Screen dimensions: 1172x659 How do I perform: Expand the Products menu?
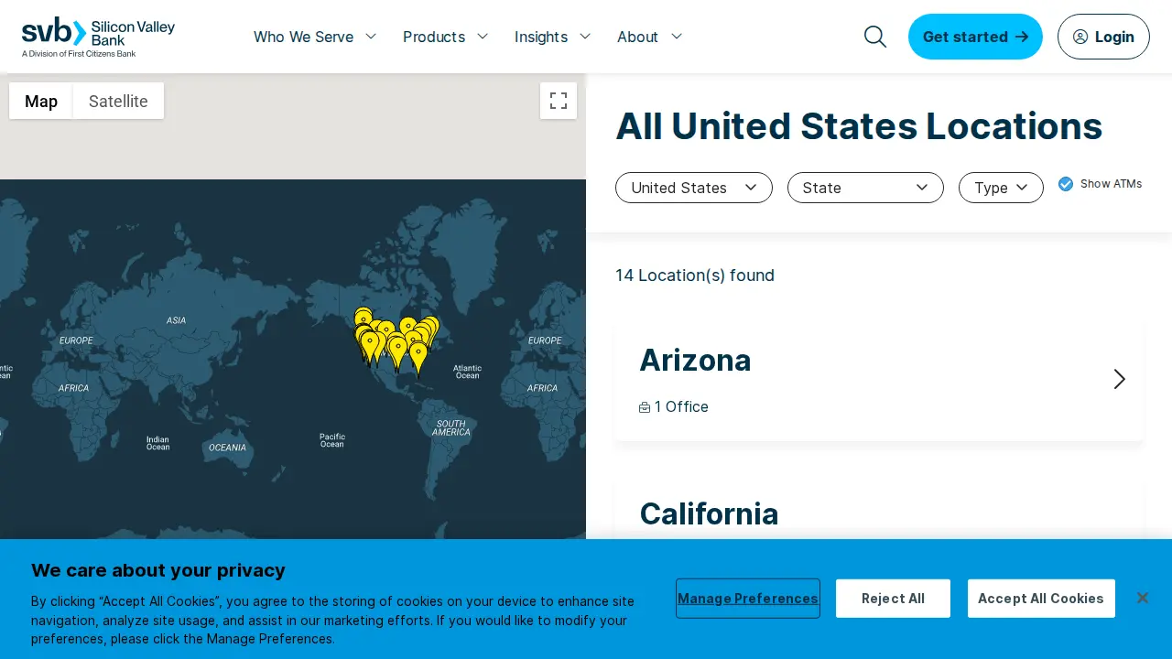[446, 37]
